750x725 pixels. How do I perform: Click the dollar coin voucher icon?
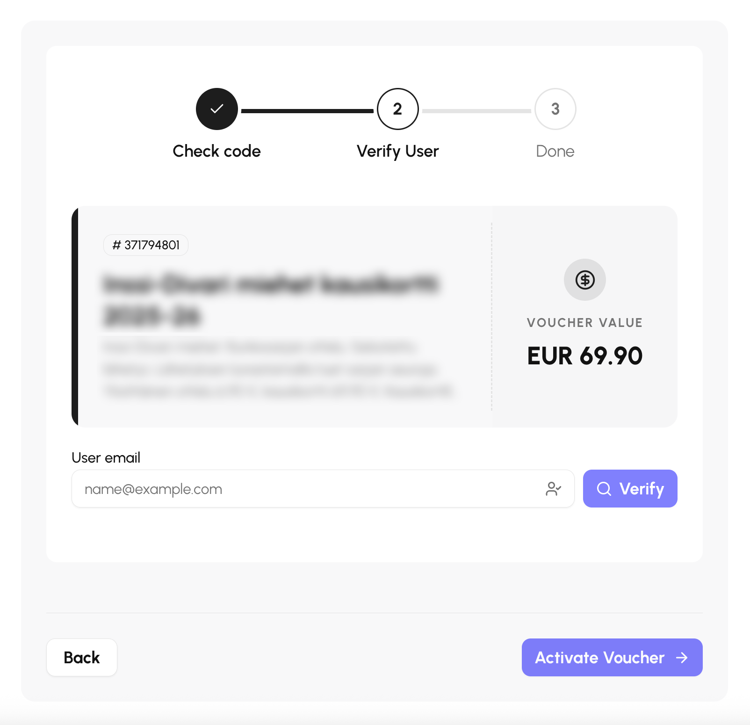coord(585,280)
